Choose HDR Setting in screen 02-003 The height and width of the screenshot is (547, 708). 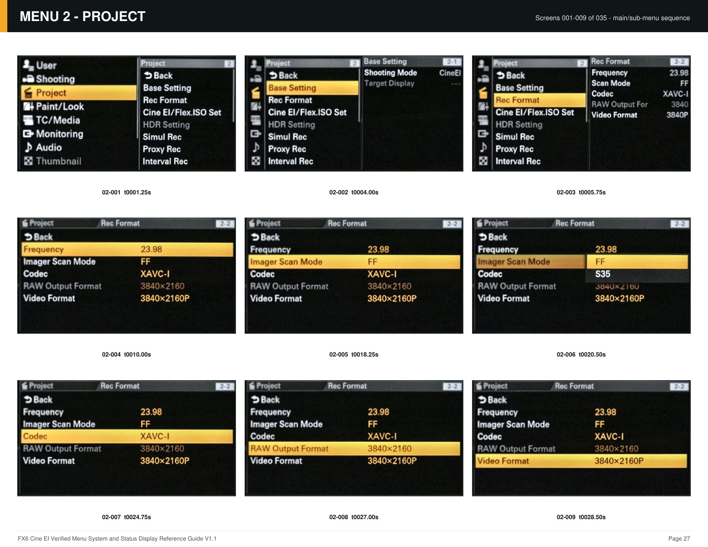(x=519, y=124)
